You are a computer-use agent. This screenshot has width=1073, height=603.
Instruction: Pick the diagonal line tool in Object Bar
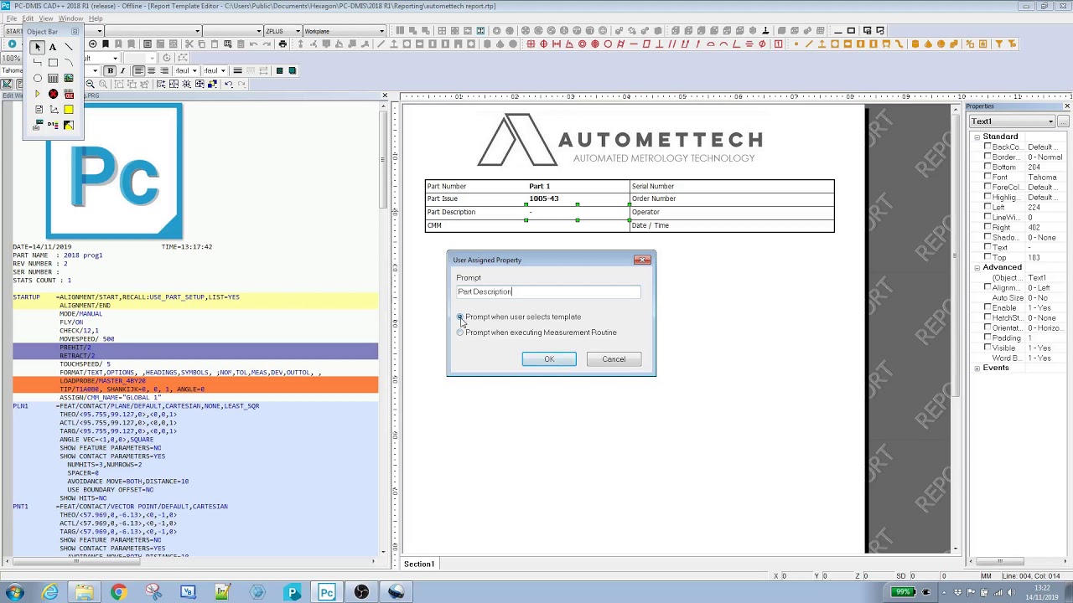69,47
